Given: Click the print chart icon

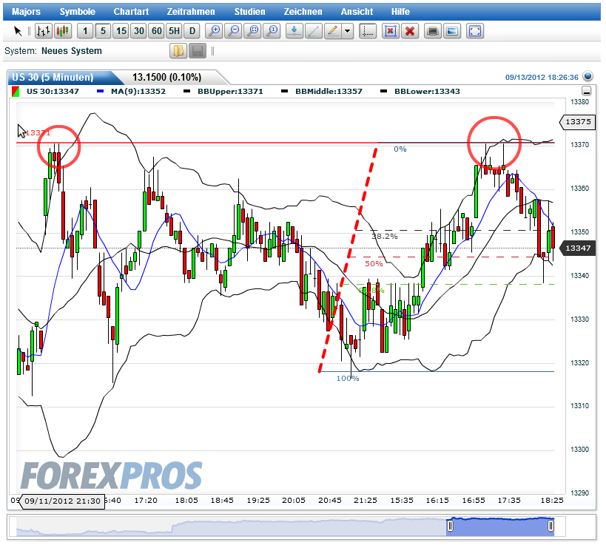Looking at the screenshot, I should [x=432, y=31].
